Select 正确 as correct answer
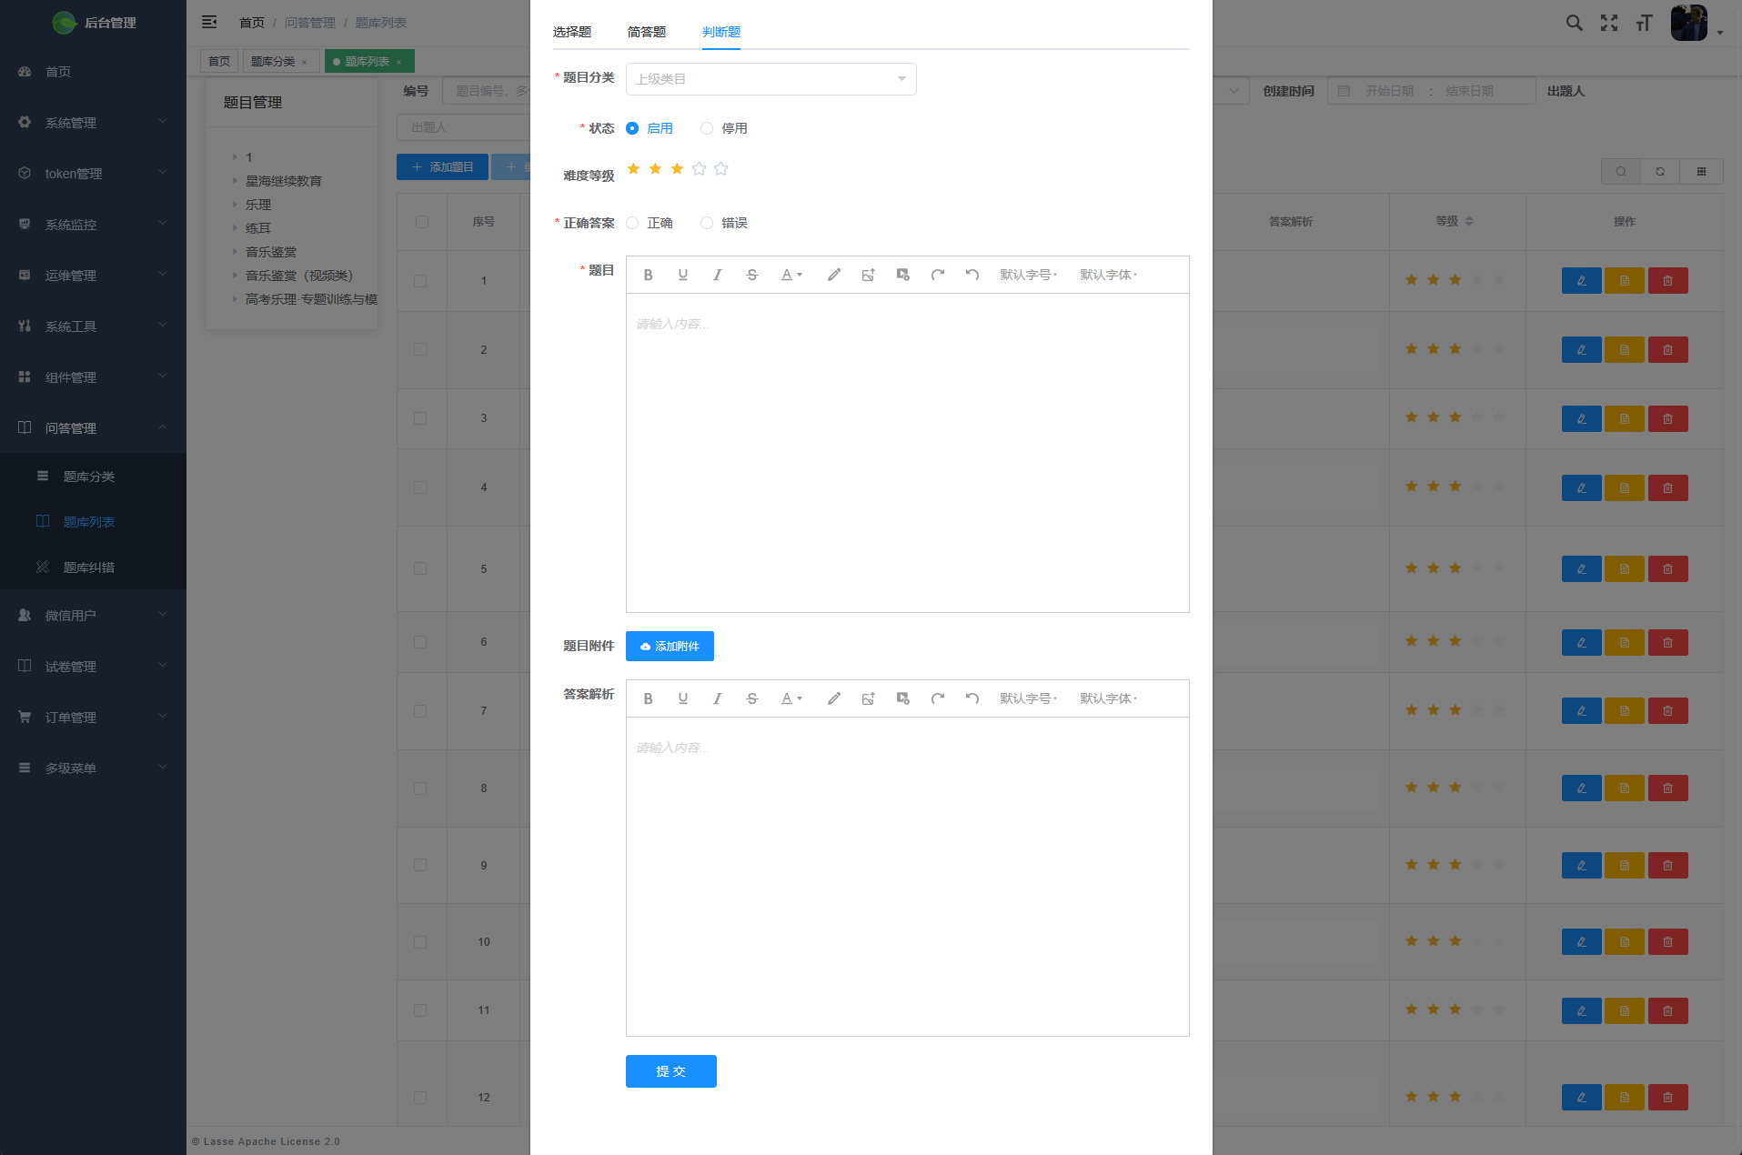This screenshot has width=1742, height=1155. pyautogui.click(x=632, y=223)
